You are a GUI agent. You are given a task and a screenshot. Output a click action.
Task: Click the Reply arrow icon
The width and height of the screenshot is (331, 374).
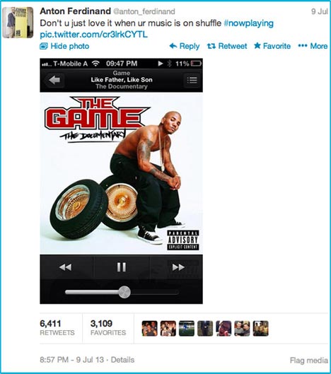tap(173, 46)
